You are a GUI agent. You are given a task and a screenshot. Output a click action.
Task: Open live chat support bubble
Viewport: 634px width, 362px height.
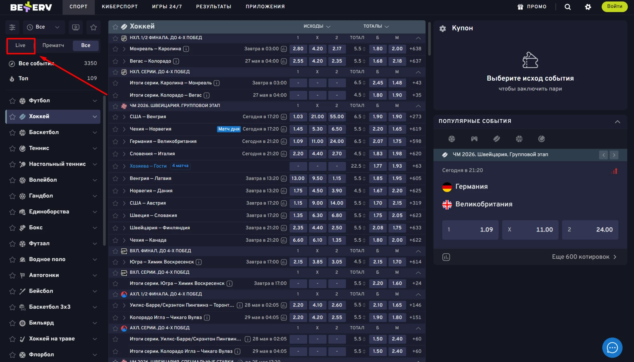coord(612,347)
